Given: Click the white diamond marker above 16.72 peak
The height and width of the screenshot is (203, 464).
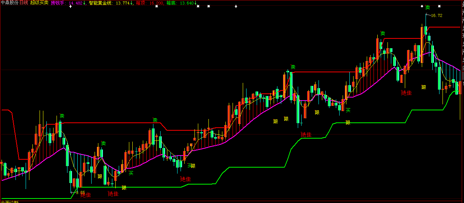Looking at the screenshot, I should pos(422,6).
